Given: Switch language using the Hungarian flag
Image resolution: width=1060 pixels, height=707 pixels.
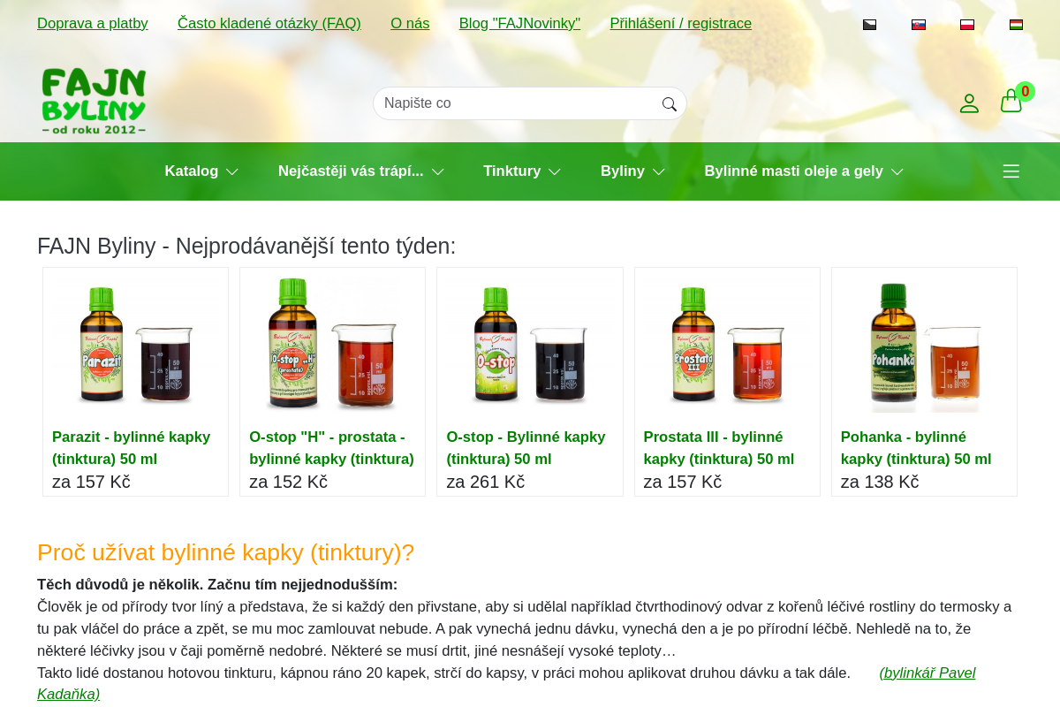Looking at the screenshot, I should [1017, 25].
